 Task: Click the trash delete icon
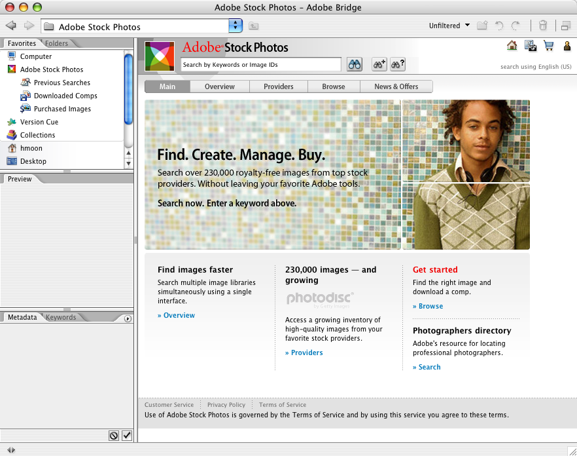pos(543,26)
